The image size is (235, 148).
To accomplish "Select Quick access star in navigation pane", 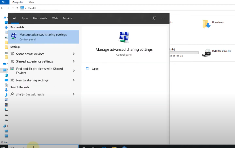I will click(x=5, y=18).
